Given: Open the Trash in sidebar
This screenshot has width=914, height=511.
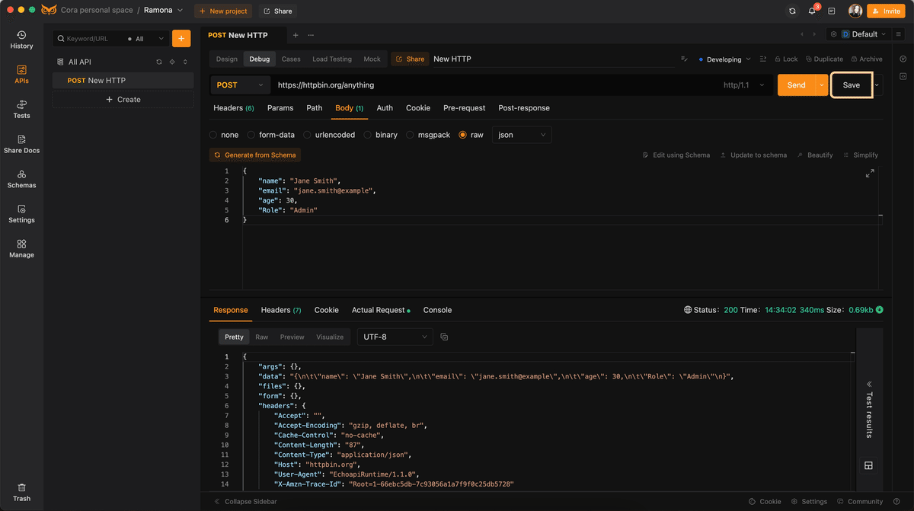Looking at the screenshot, I should pyautogui.click(x=21, y=492).
